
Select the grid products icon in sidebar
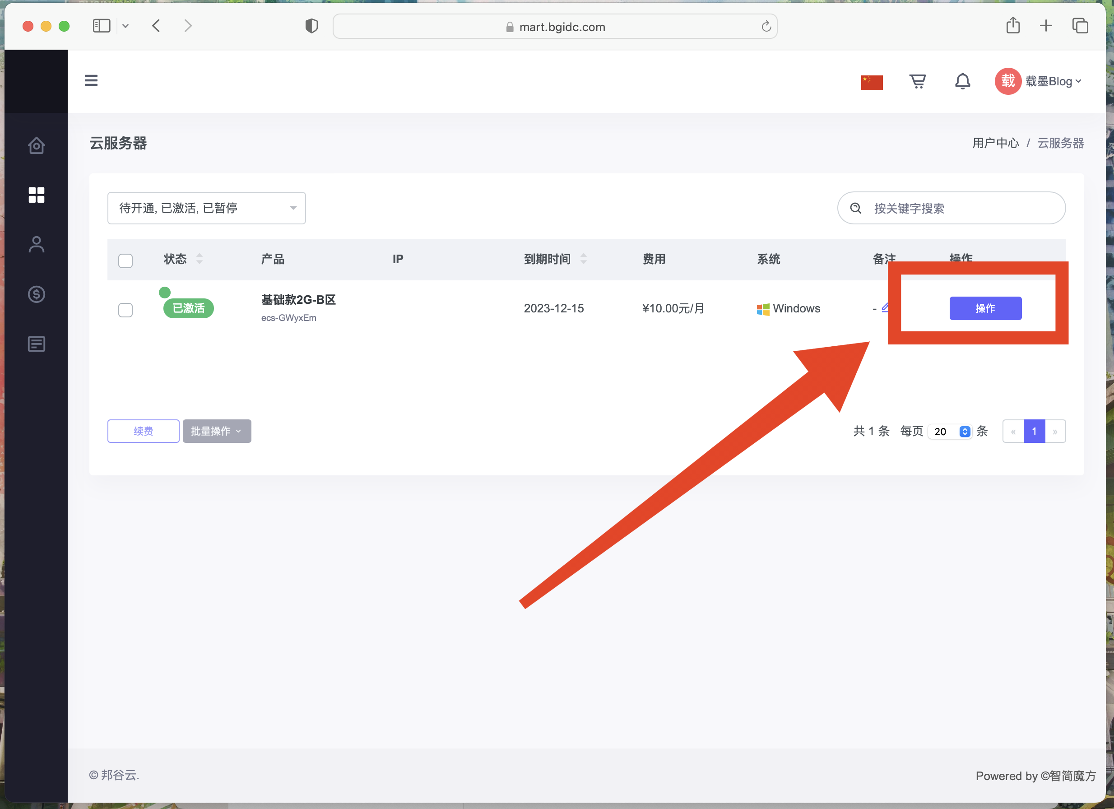pyautogui.click(x=37, y=195)
